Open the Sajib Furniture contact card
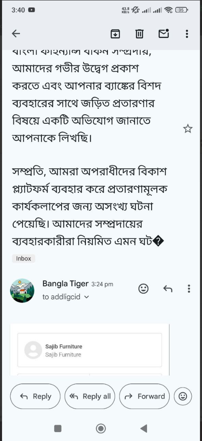The width and height of the screenshot is (202, 441). [x=90, y=350]
